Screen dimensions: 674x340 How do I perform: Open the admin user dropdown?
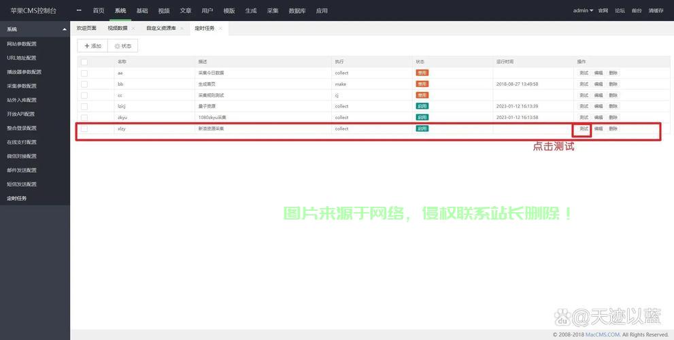[x=583, y=11]
